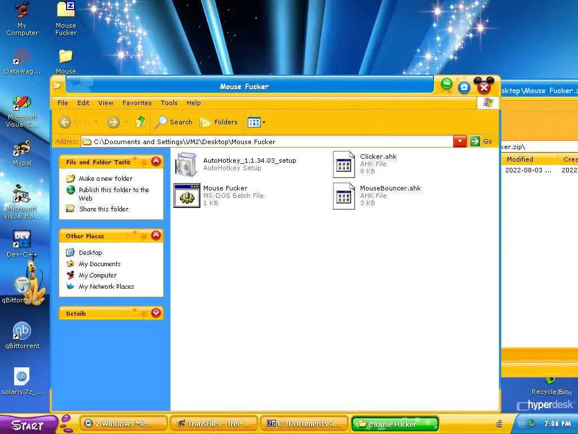Image resolution: width=578 pixels, height=434 pixels.
Task: Expand the Details panel
Action: click(156, 313)
